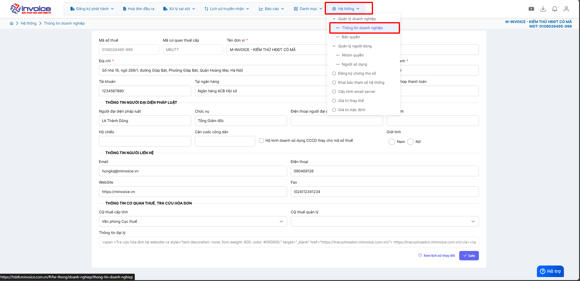Tick Hộ kinh doanh sử dụng CCCD checkbox
This screenshot has width=580, height=281.
click(261, 140)
